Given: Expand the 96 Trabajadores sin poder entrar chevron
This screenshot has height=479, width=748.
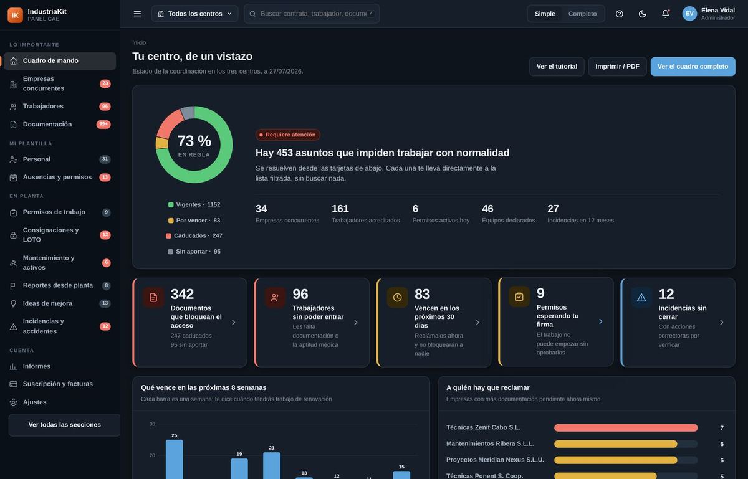Looking at the screenshot, I should pyautogui.click(x=356, y=322).
